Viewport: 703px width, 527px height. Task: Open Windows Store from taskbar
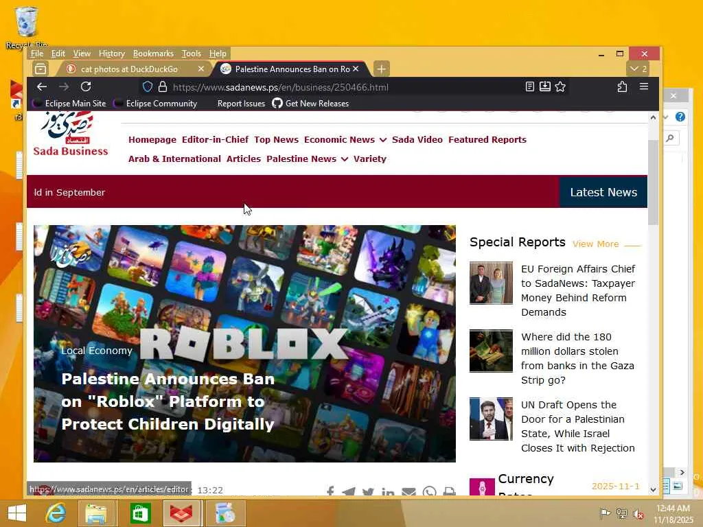140,513
